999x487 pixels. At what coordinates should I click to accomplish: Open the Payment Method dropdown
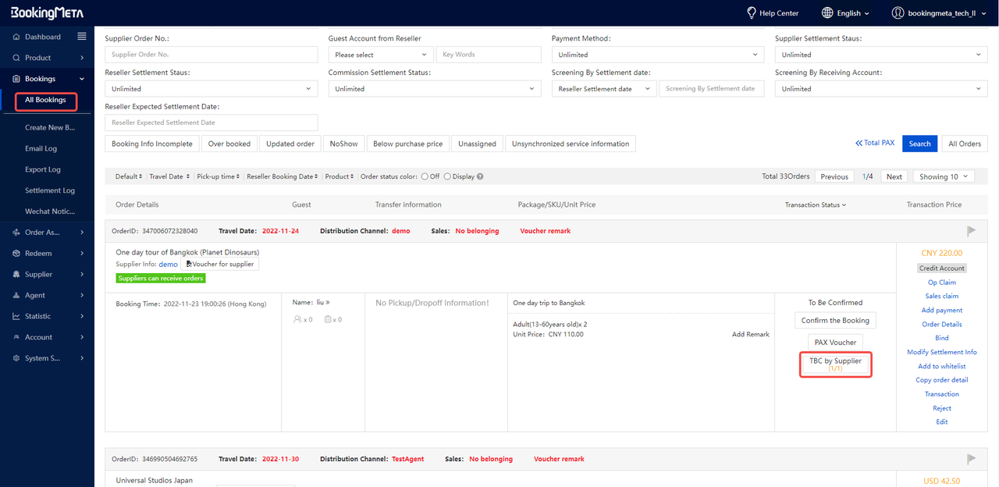pos(657,55)
